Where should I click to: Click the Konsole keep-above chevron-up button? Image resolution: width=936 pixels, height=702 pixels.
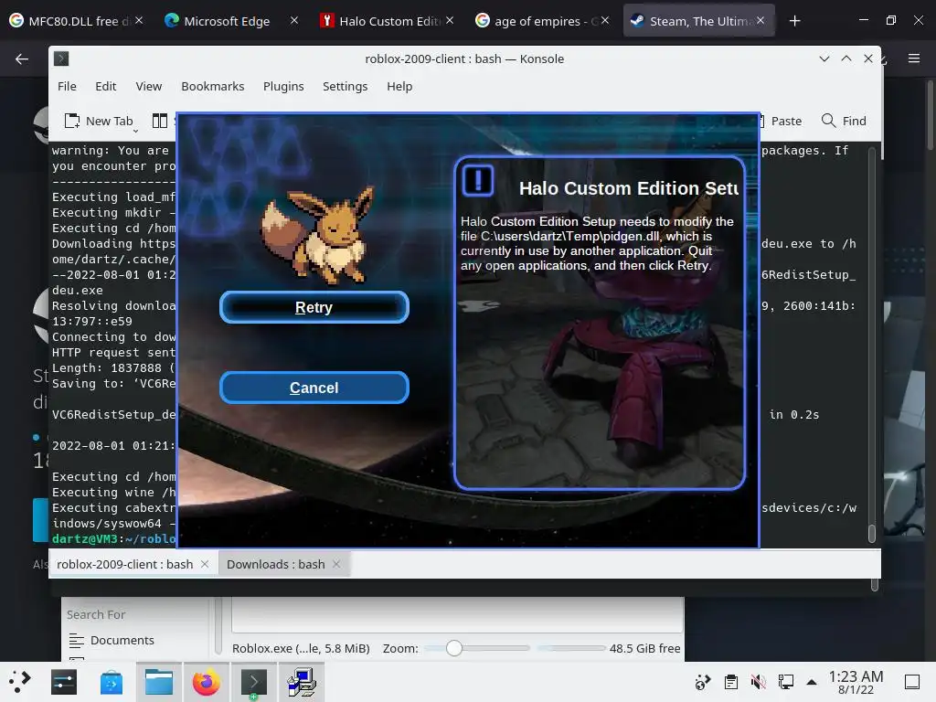pos(846,58)
